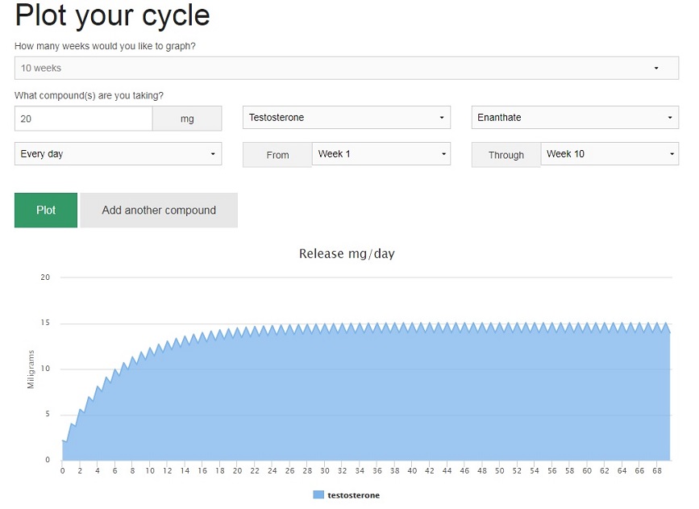The height and width of the screenshot is (509, 699).
Task: Select the From Week 1 dropdown
Action: (381, 154)
